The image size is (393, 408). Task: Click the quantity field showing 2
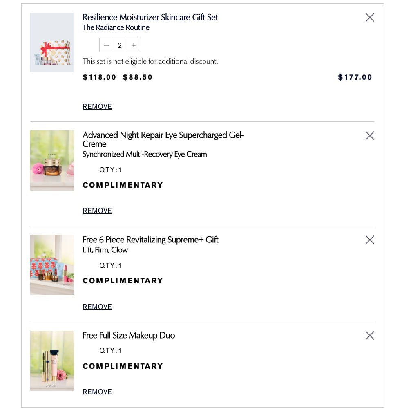(120, 45)
